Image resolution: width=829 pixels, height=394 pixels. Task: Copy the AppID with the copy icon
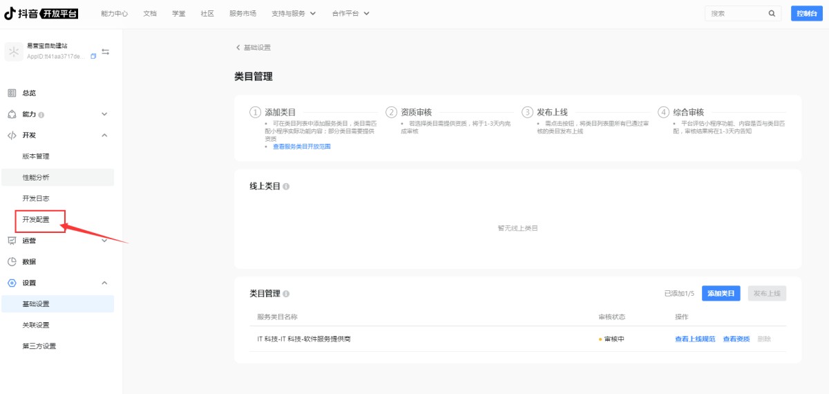[x=93, y=57]
